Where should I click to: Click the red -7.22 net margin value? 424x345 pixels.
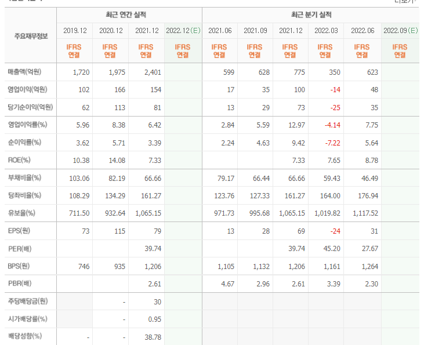click(x=332, y=143)
